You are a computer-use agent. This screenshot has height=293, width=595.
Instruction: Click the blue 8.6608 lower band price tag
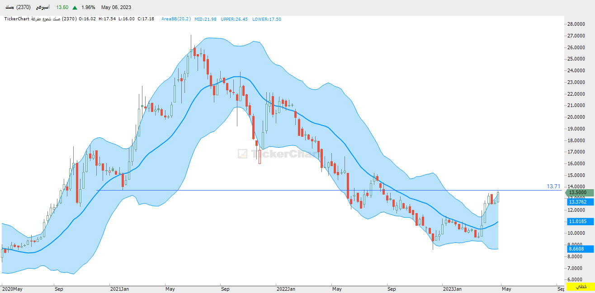click(x=578, y=249)
